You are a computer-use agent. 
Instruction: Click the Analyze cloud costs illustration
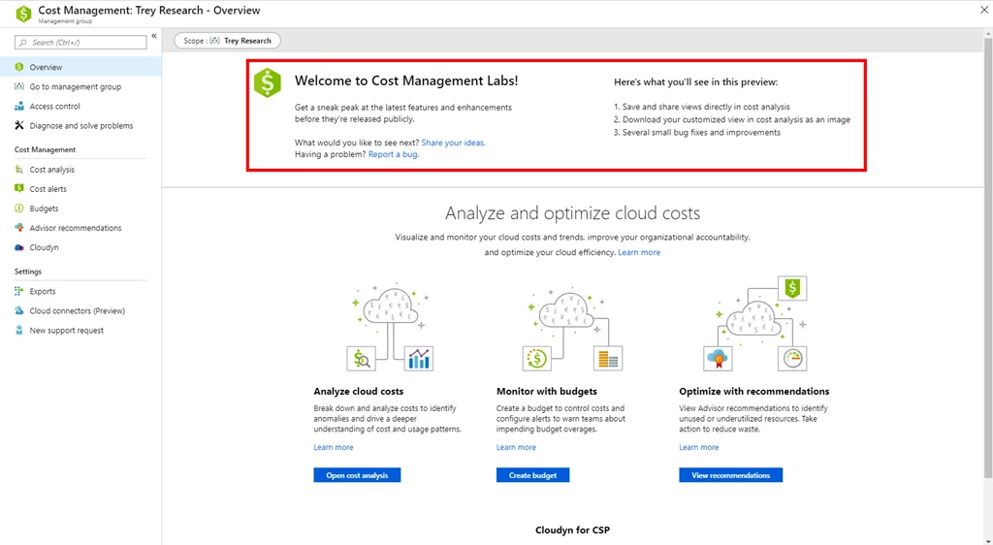coord(391,327)
